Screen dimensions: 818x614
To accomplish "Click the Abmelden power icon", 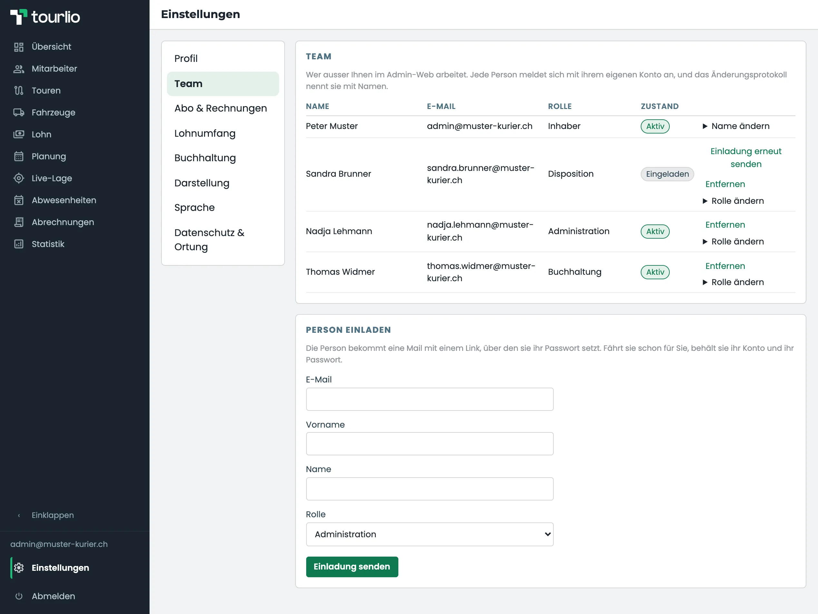I will tap(18, 596).
